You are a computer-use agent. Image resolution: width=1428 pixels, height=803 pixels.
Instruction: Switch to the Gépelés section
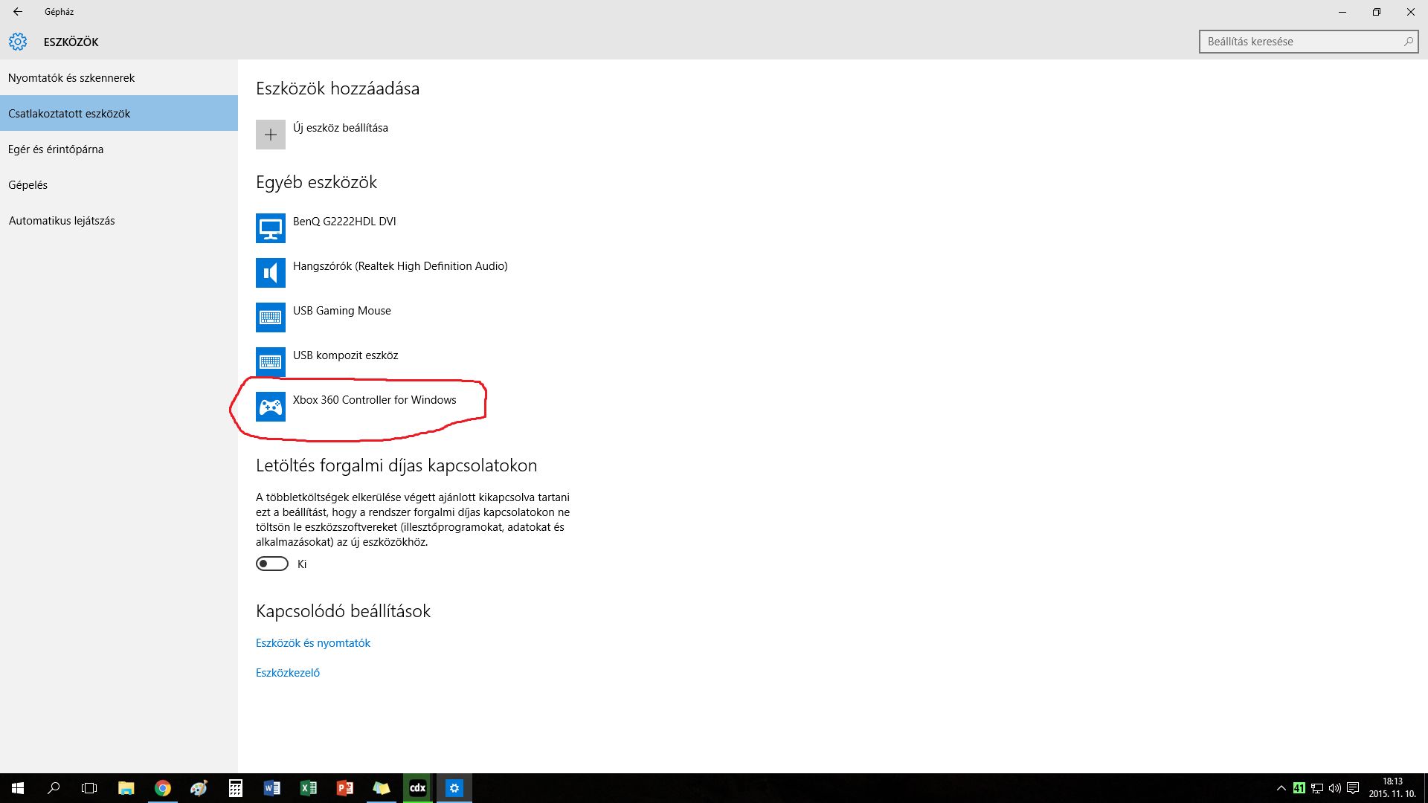[119, 184]
